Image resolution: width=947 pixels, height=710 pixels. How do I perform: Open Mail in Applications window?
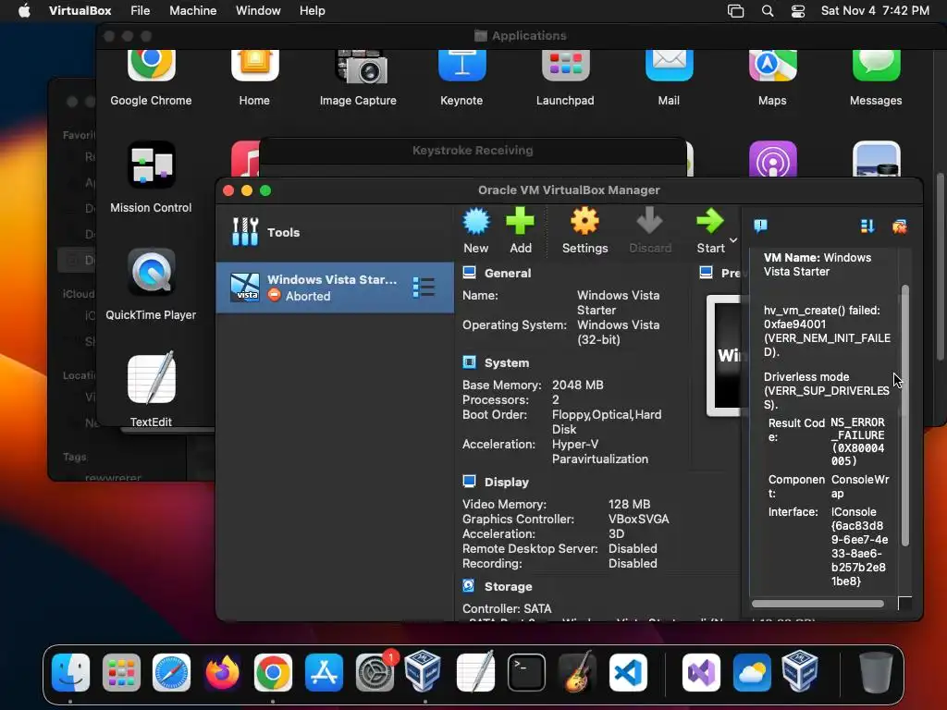pyautogui.click(x=670, y=66)
